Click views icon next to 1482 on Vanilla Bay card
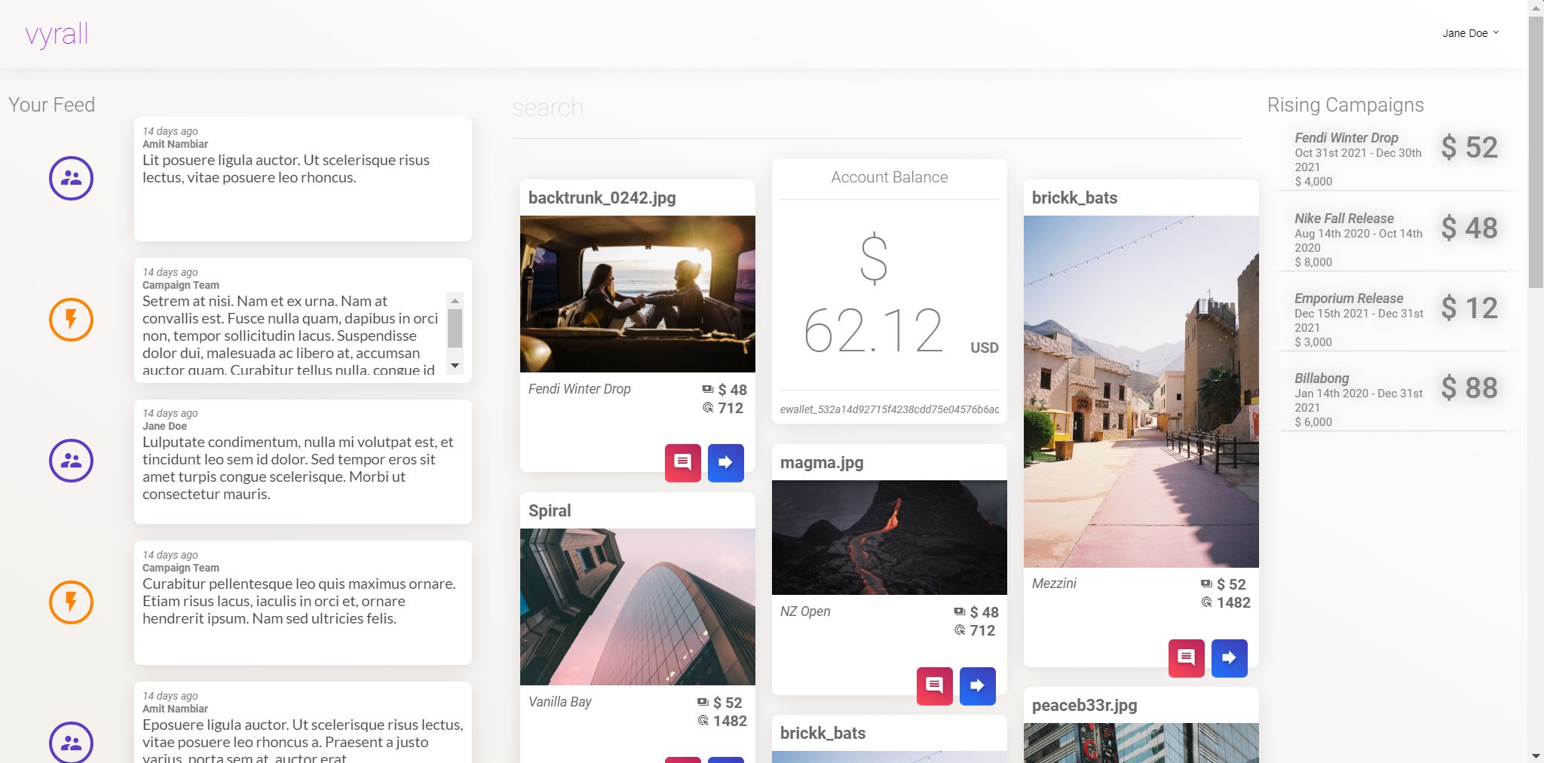 pos(703,721)
